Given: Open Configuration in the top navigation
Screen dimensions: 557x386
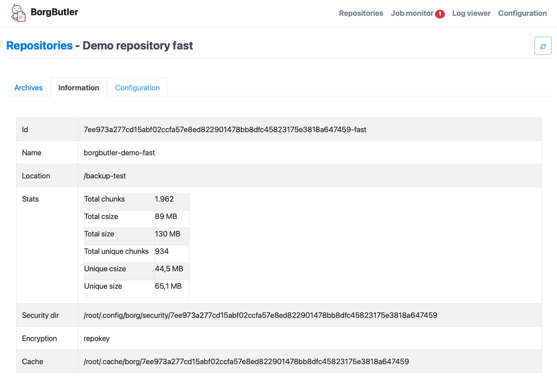Looking at the screenshot, I should [522, 13].
